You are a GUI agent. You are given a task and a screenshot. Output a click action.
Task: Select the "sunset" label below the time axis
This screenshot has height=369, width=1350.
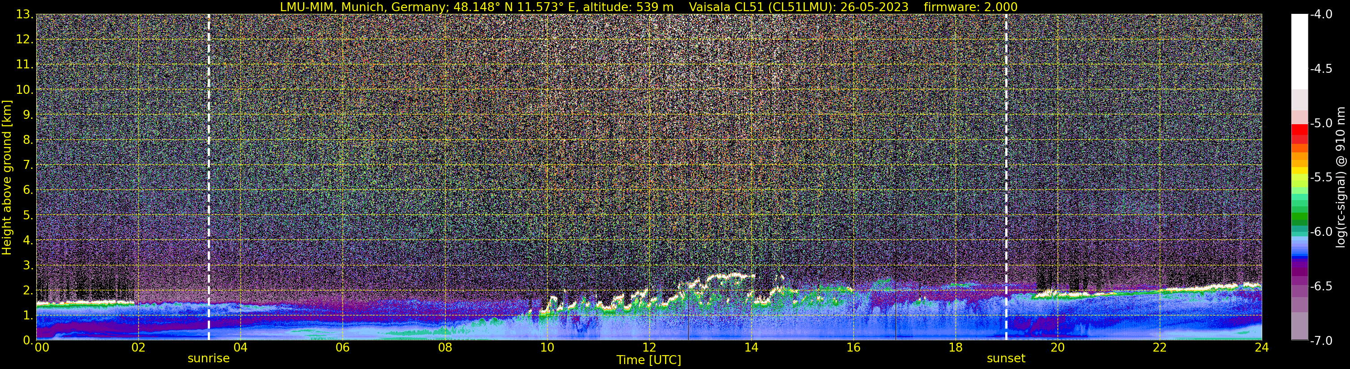point(1006,359)
